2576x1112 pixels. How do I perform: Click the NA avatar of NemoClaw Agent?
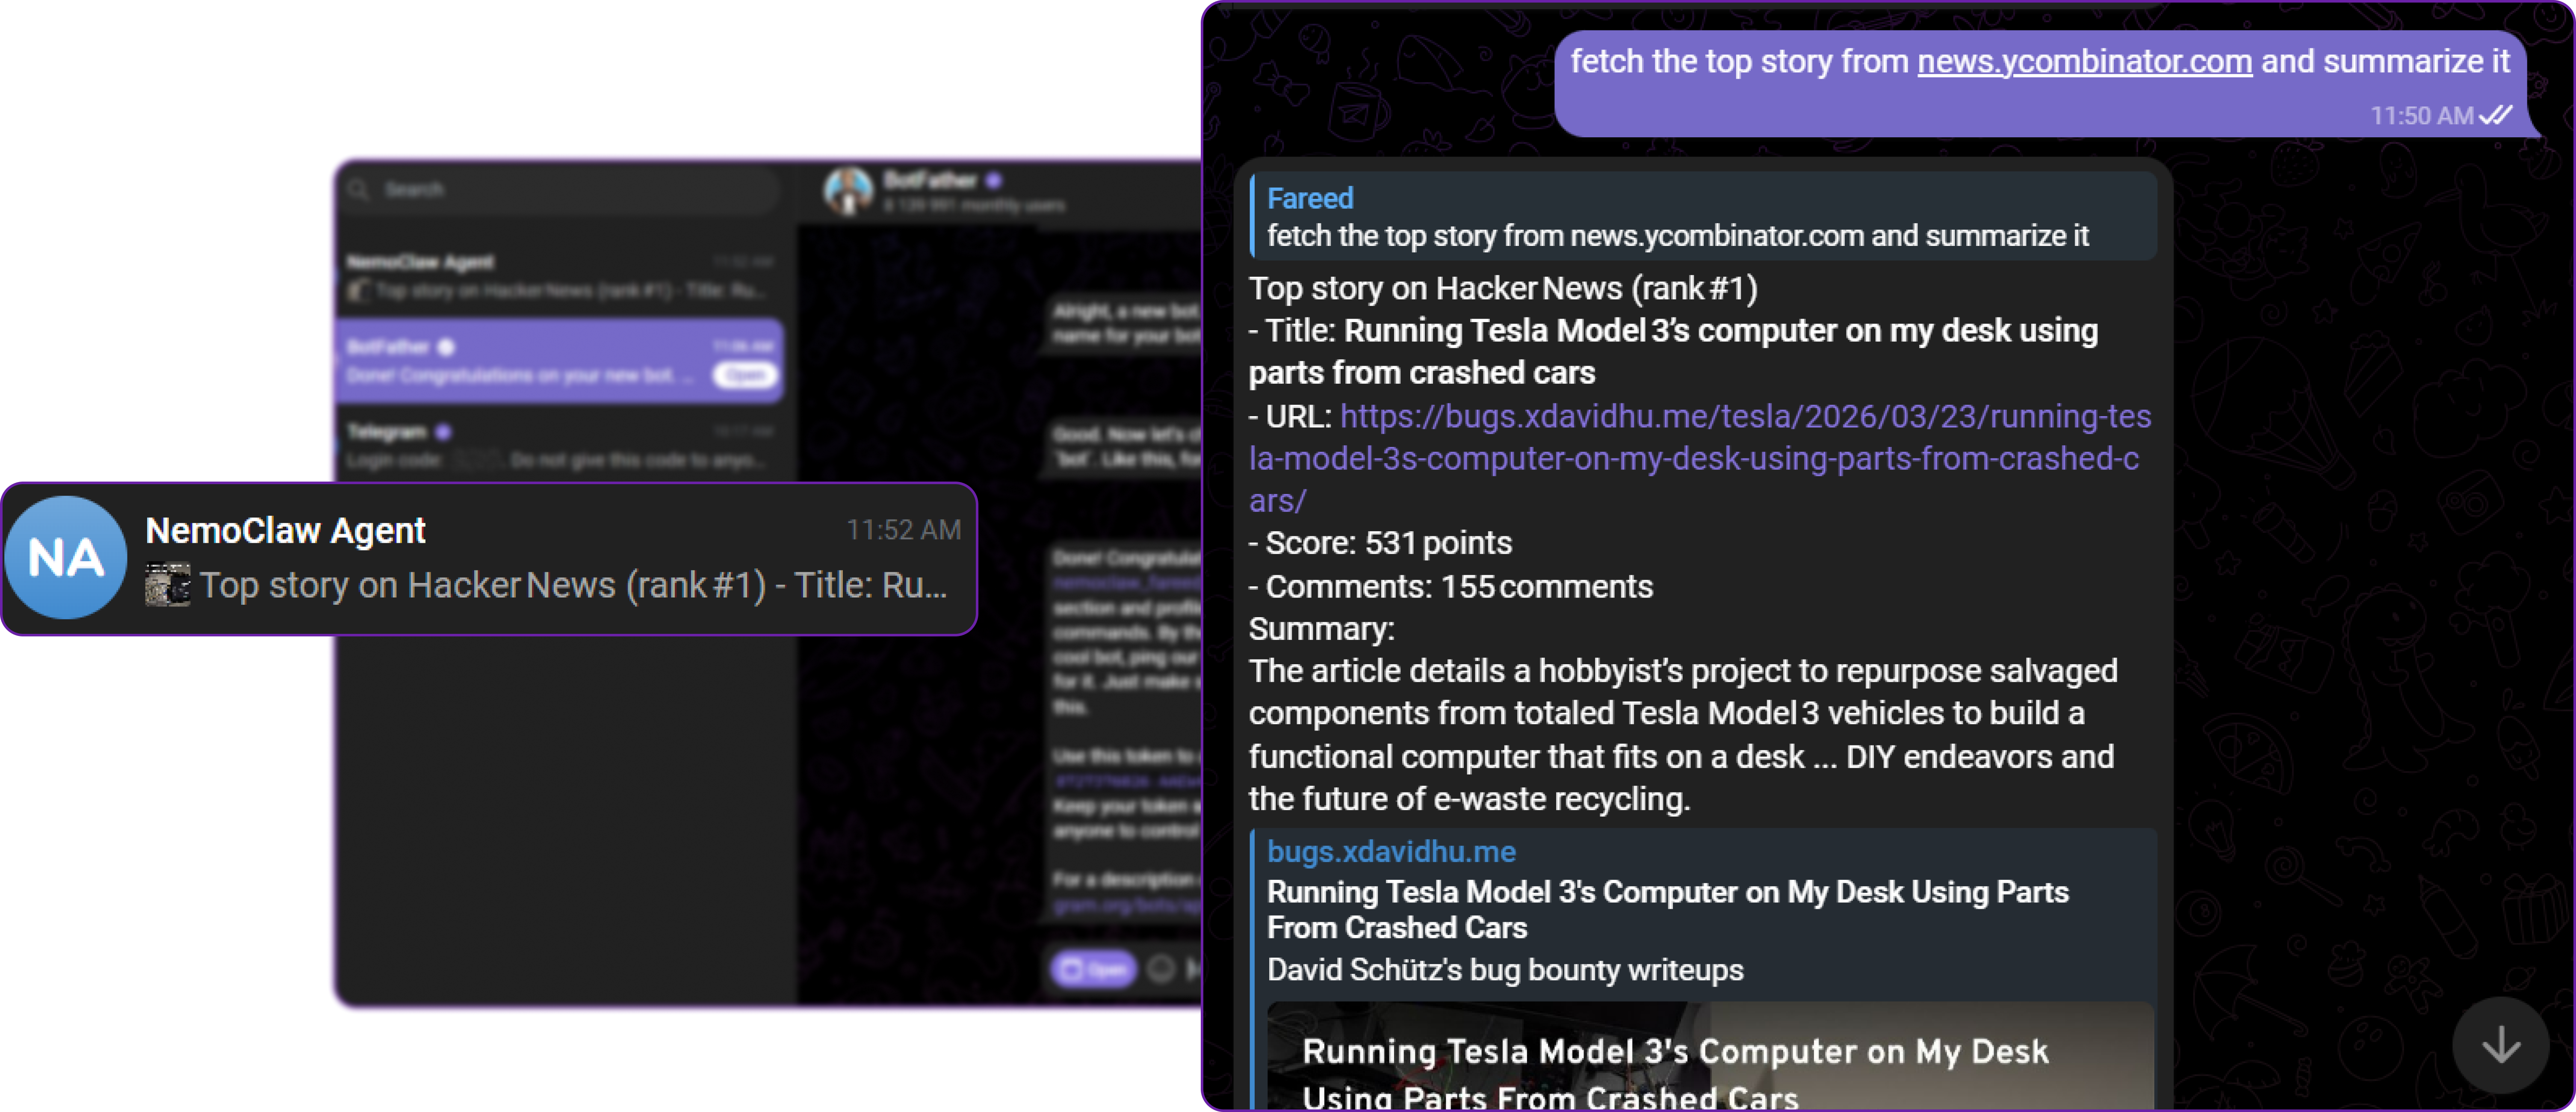click(x=66, y=558)
